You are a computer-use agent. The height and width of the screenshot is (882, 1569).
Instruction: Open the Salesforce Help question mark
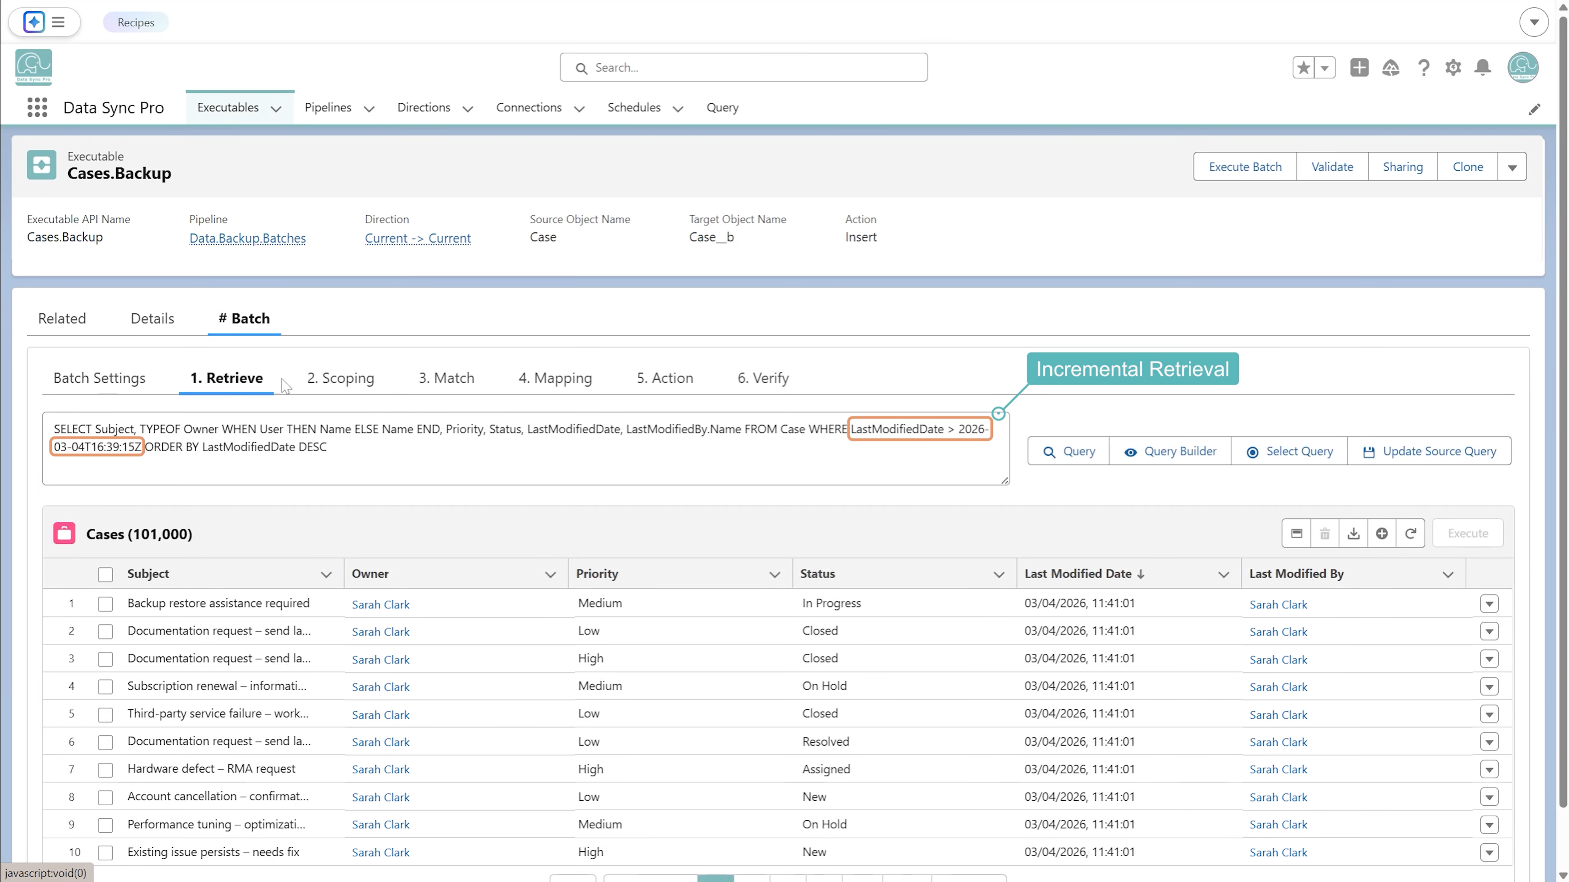tap(1424, 67)
